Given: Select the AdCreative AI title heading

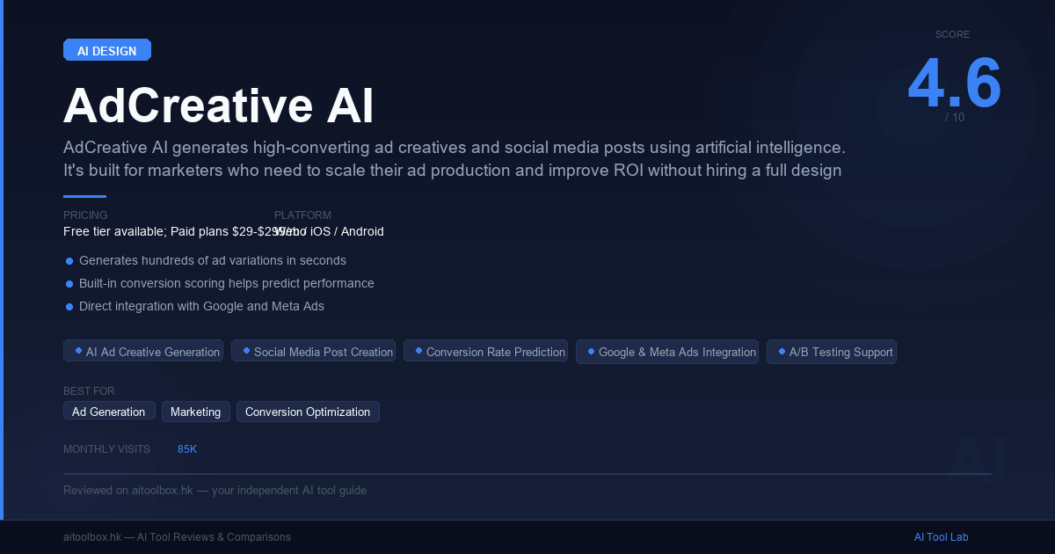Looking at the screenshot, I should coord(219,106).
